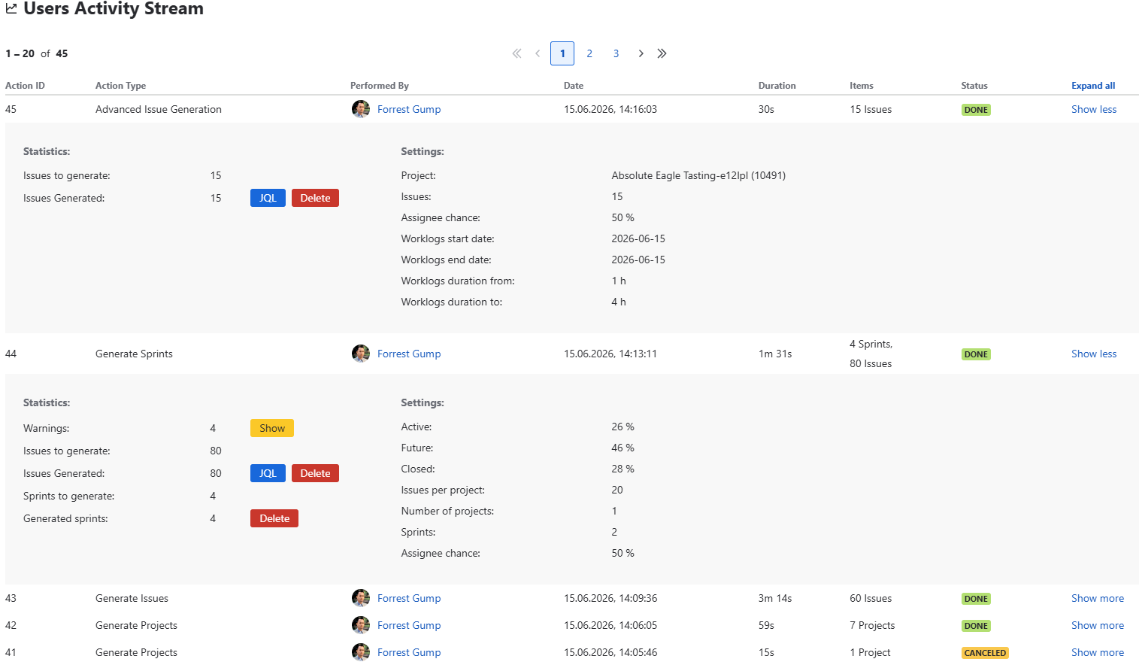
Task: Click the Action ID column header
Action: coord(25,86)
